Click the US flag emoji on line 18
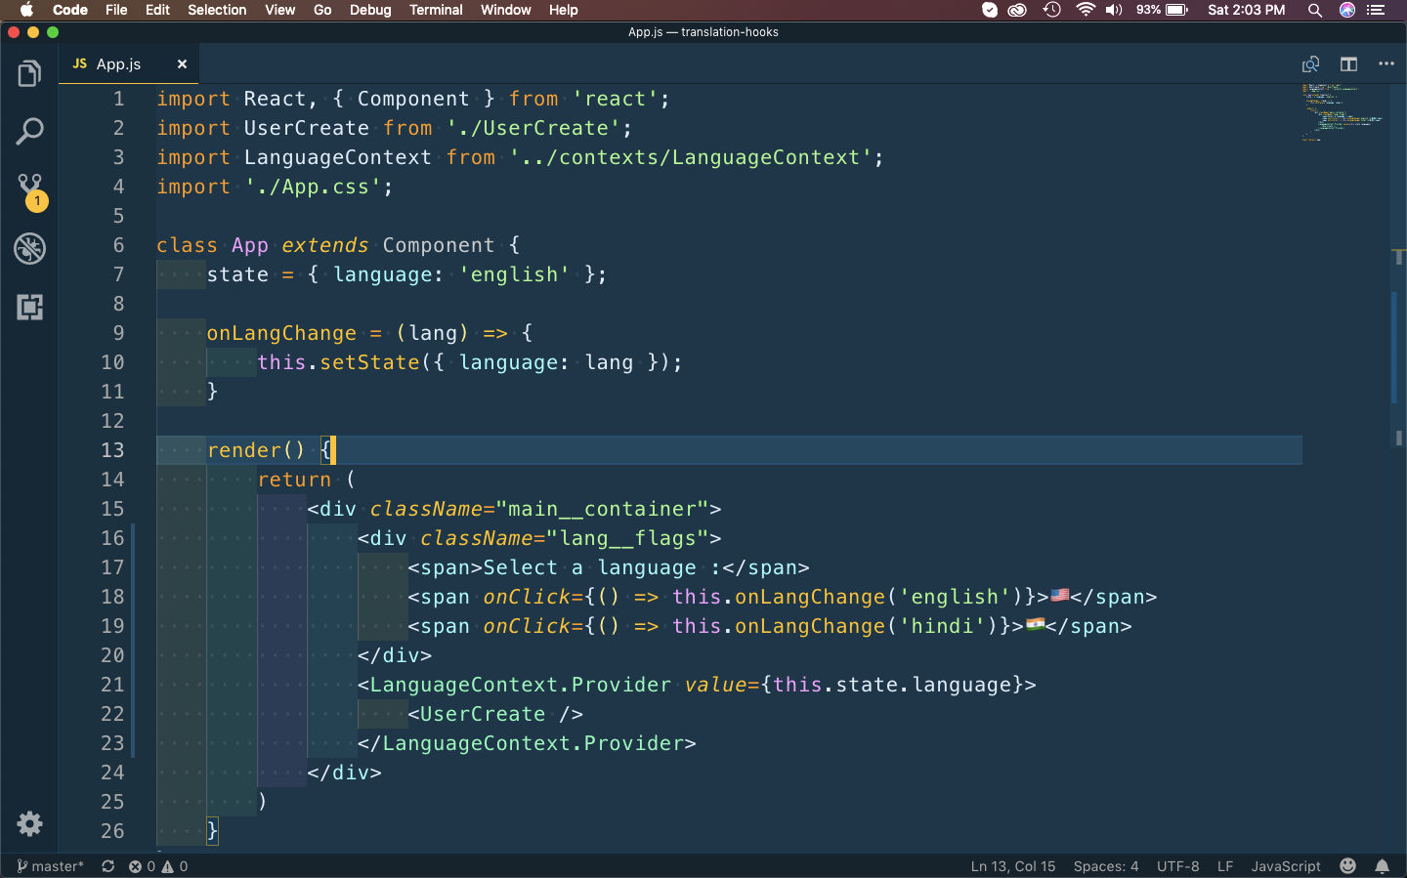 pyautogui.click(x=1059, y=595)
